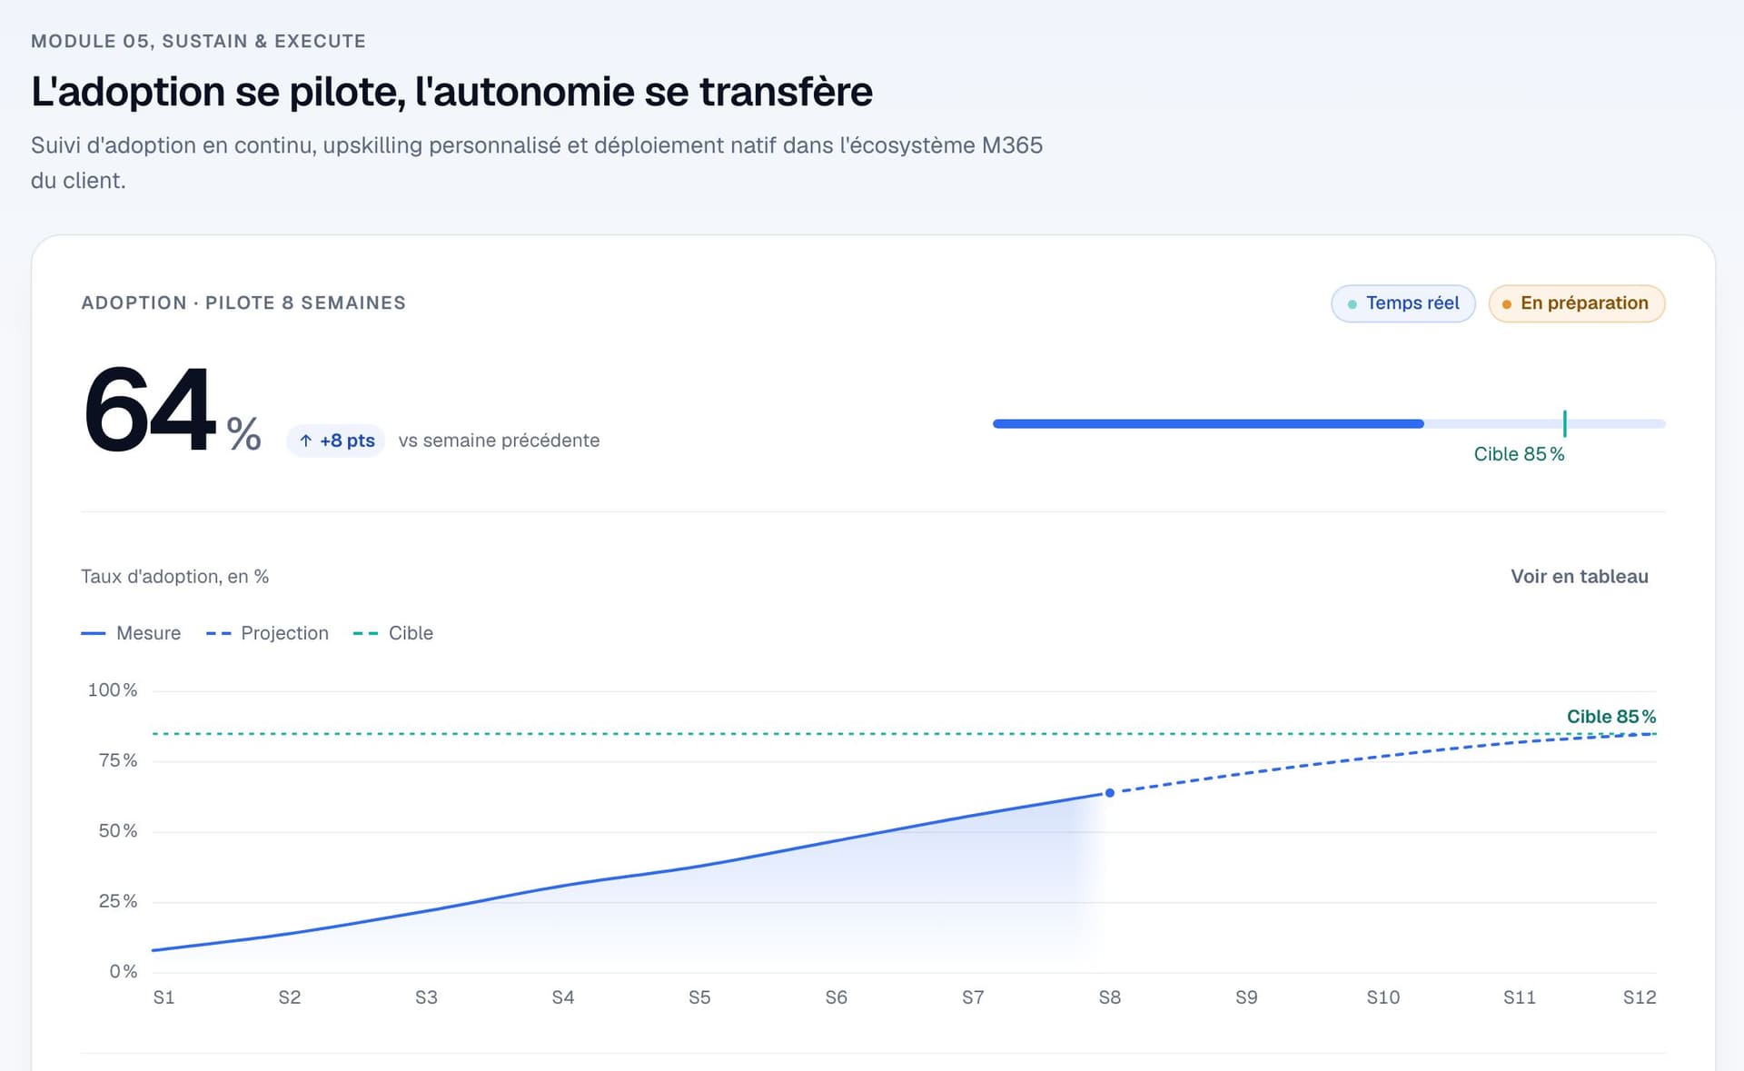1744x1071 pixels.
Task: Click the 25 % y-axis label
Action: (118, 901)
